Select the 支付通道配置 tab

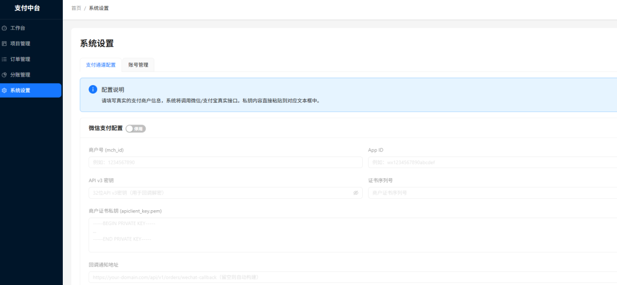101,65
